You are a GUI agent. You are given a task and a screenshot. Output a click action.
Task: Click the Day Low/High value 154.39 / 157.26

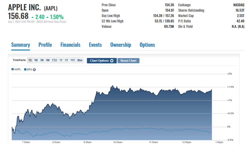pyautogui.click(x=164, y=16)
